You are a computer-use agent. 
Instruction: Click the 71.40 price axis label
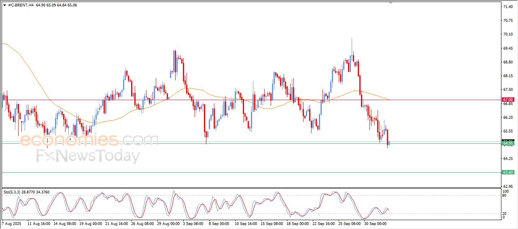[507, 7]
